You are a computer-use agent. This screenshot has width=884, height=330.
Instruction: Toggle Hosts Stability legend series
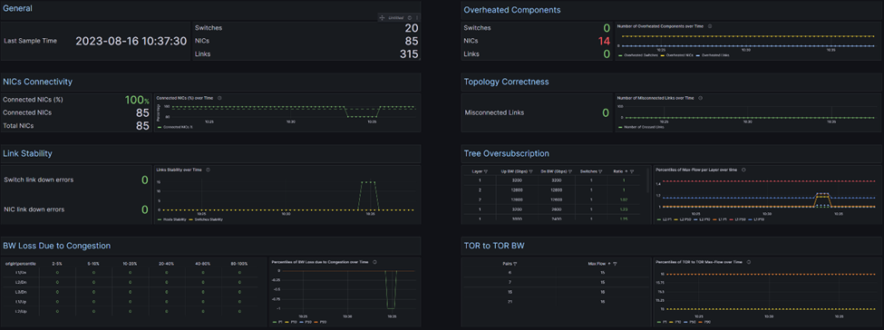pos(173,218)
